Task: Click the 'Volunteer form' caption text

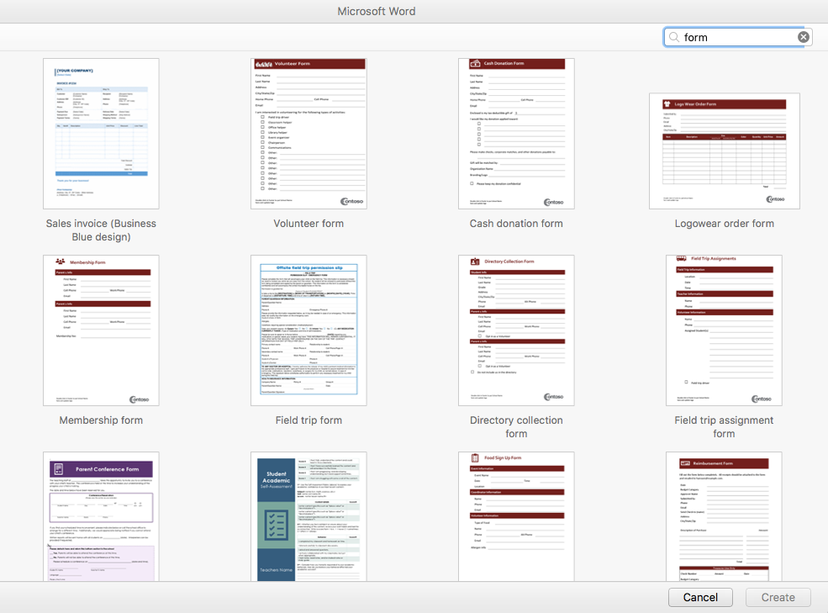Action: click(309, 224)
